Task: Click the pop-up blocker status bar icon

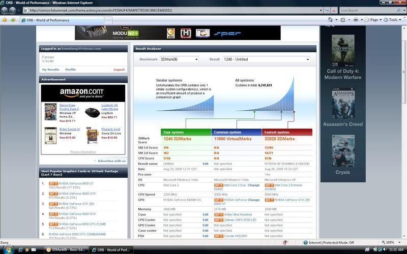Action: pos(285,243)
